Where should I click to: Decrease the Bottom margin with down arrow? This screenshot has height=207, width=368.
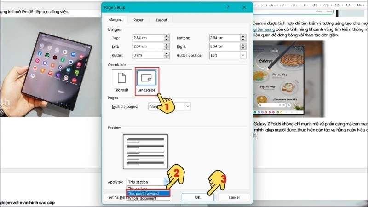243,40
